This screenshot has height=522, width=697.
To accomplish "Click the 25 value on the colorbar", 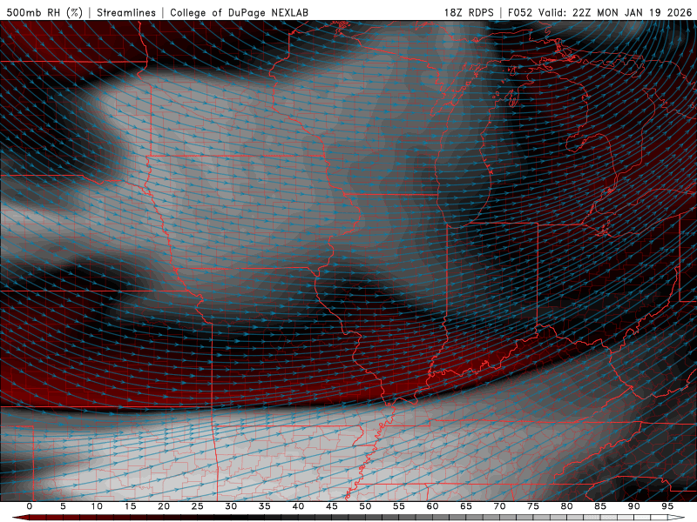I will [198, 506].
